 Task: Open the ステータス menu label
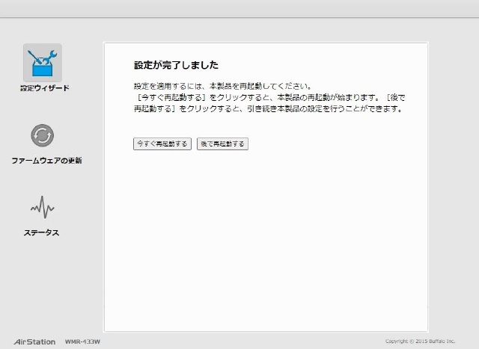42,232
